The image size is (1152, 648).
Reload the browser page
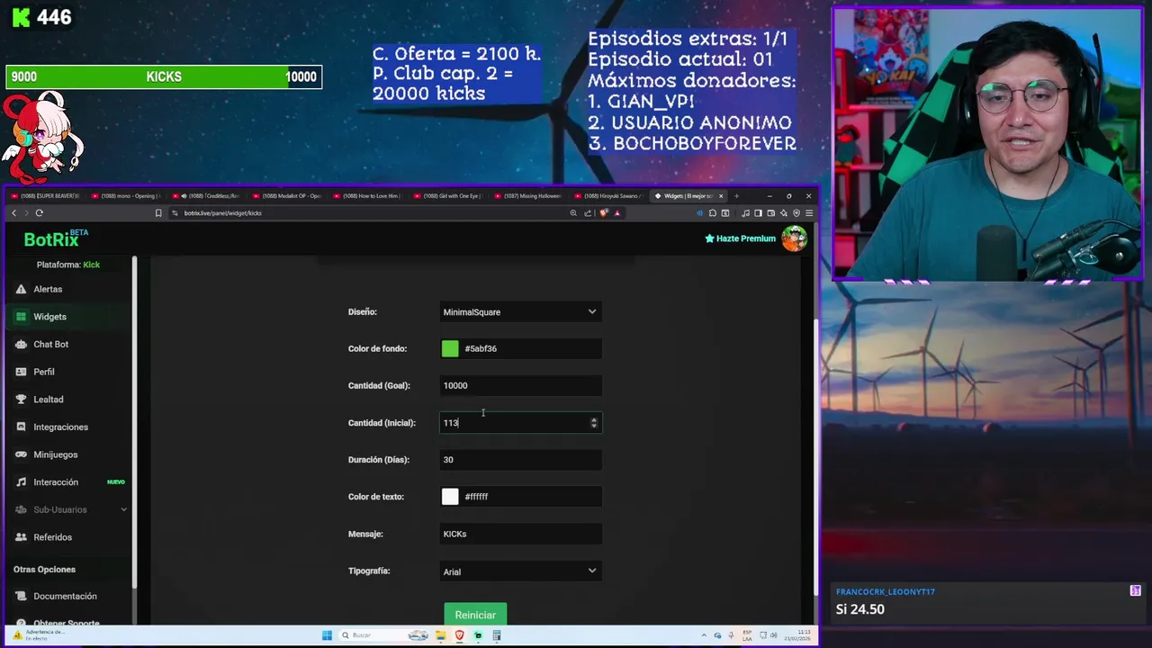tap(39, 213)
